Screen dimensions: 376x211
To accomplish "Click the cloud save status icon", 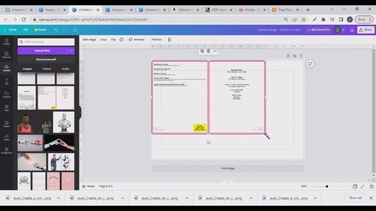I will pos(75,30).
